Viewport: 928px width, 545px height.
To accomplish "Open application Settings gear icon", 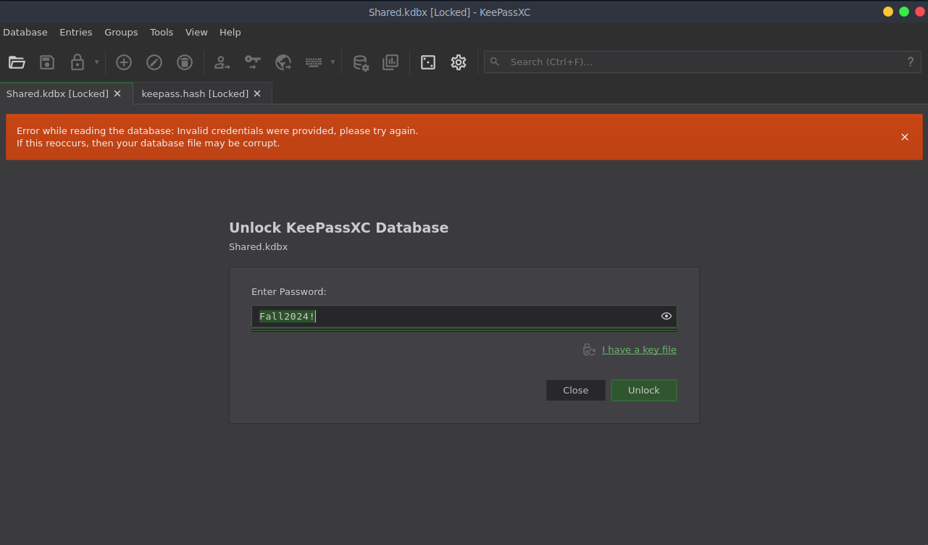I will point(458,62).
